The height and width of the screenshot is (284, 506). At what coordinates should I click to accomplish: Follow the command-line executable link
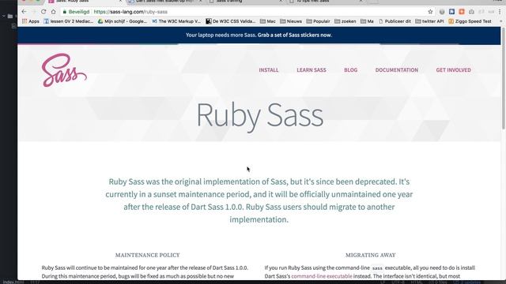click(322, 276)
